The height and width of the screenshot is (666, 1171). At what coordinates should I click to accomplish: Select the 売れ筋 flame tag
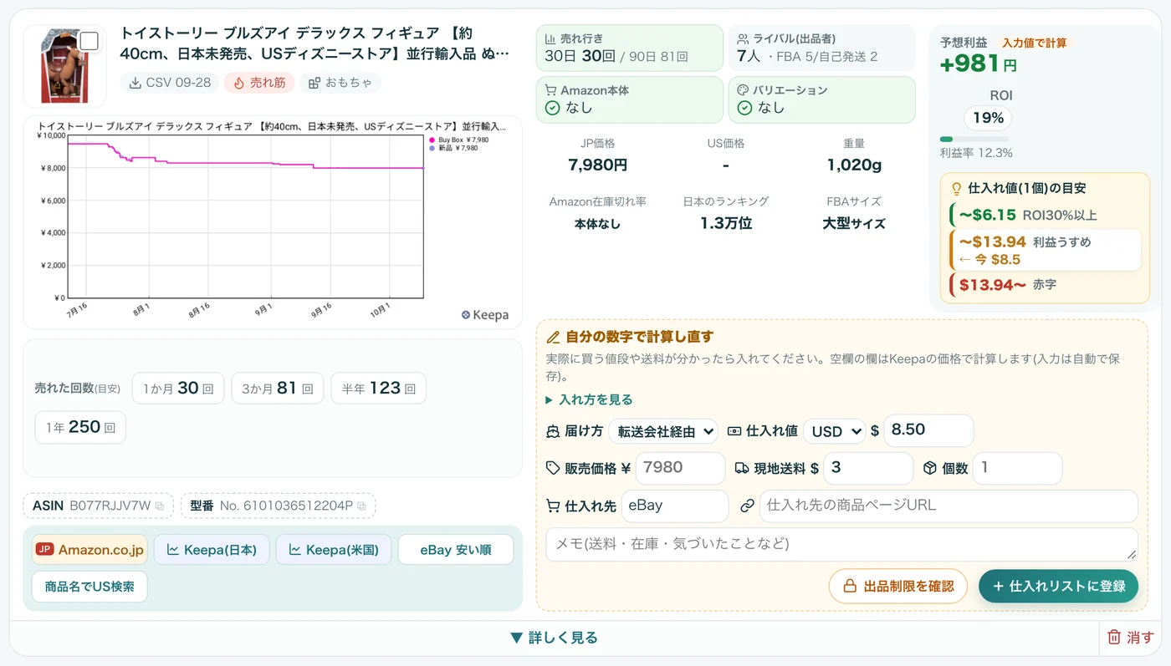259,83
